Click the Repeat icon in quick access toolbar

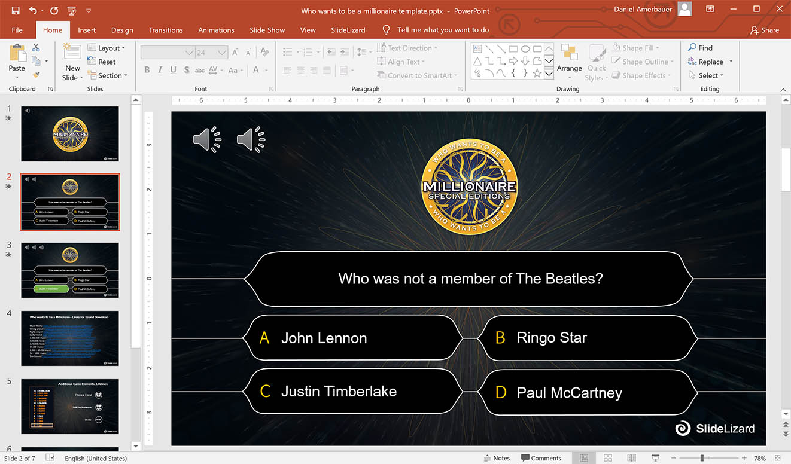point(54,10)
